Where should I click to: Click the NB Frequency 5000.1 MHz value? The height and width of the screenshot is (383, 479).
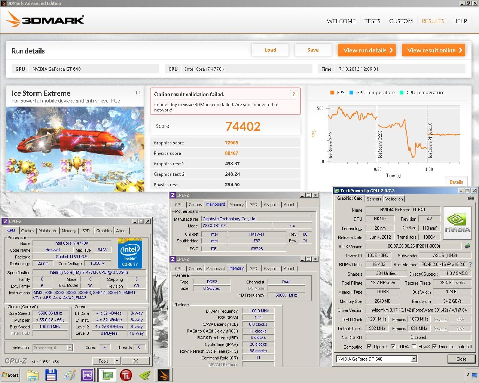click(286, 295)
